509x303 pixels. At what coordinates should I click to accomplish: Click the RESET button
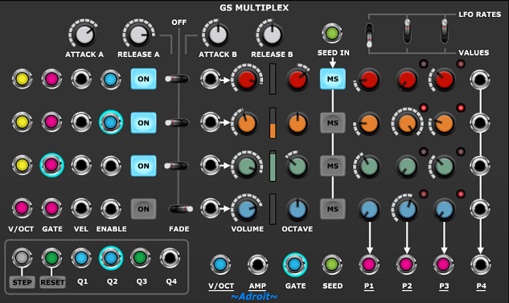tap(52, 282)
